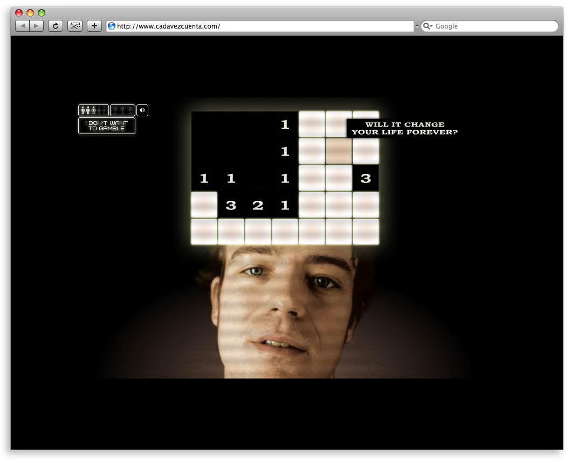Click the lives remaining indicator
This screenshot has height=463, width=570.
[93, 110]
